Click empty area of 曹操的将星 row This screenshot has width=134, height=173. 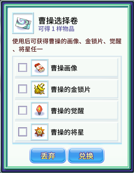pos(101,132)
